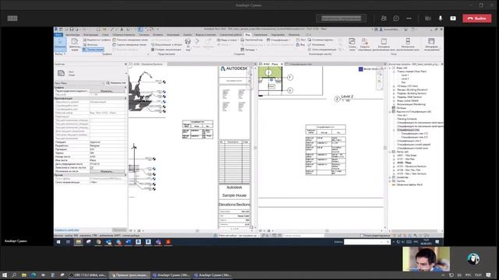This screenshot has height=280, width=499.
Task: Collapse the Views (all) node in Project Browser
Action: [x=390, y=68]
